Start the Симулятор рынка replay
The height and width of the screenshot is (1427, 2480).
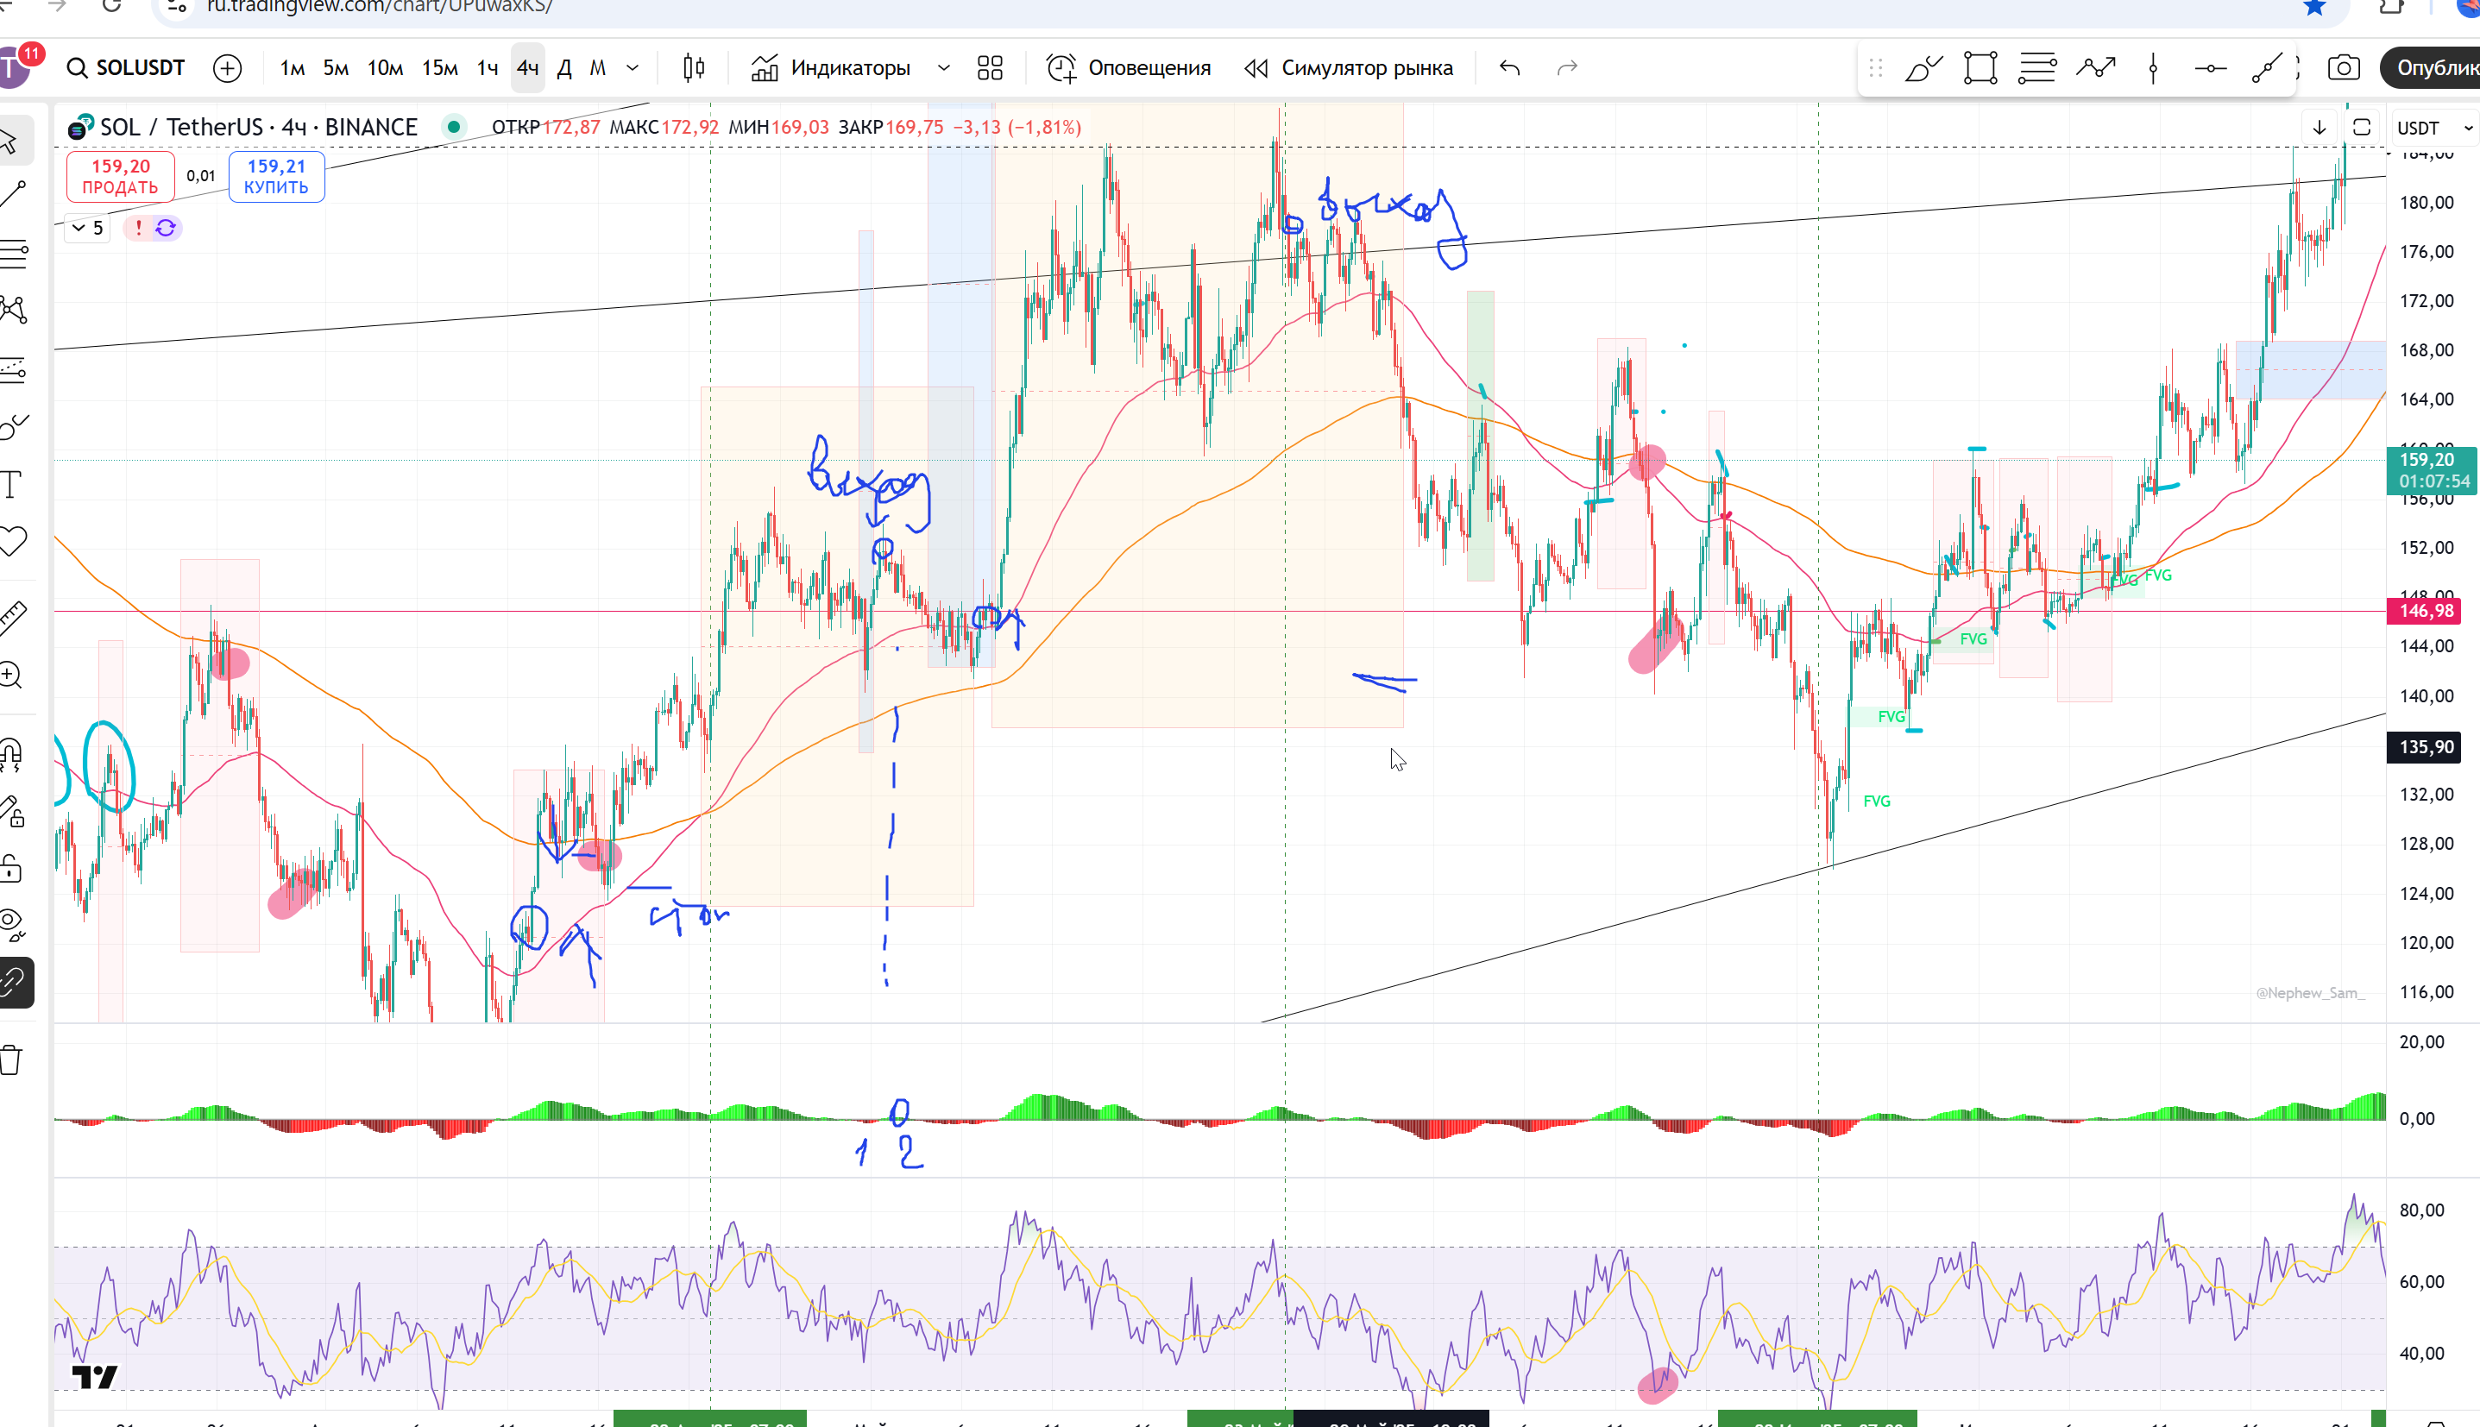1349,67
